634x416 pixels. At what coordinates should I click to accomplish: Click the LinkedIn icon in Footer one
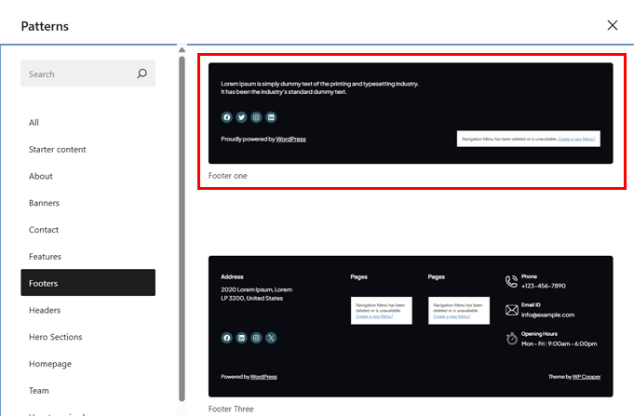point(271,117)
